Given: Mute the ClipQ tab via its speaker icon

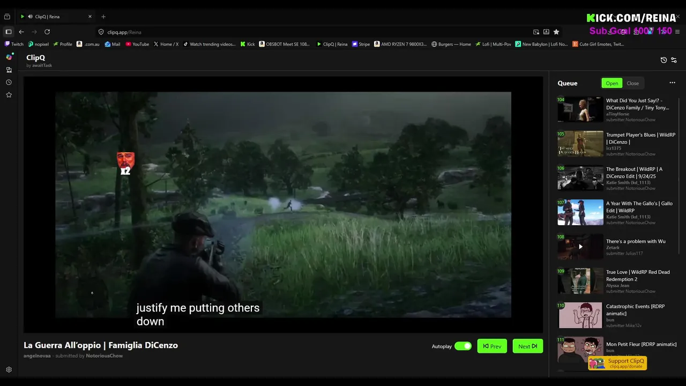Looking at the screenshot, I should [x=30, y=17].
